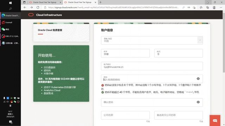Open the Edge settings and more menu
This screenshot has width=225, height=126.
pyautogui.click(x=221, y=7)
